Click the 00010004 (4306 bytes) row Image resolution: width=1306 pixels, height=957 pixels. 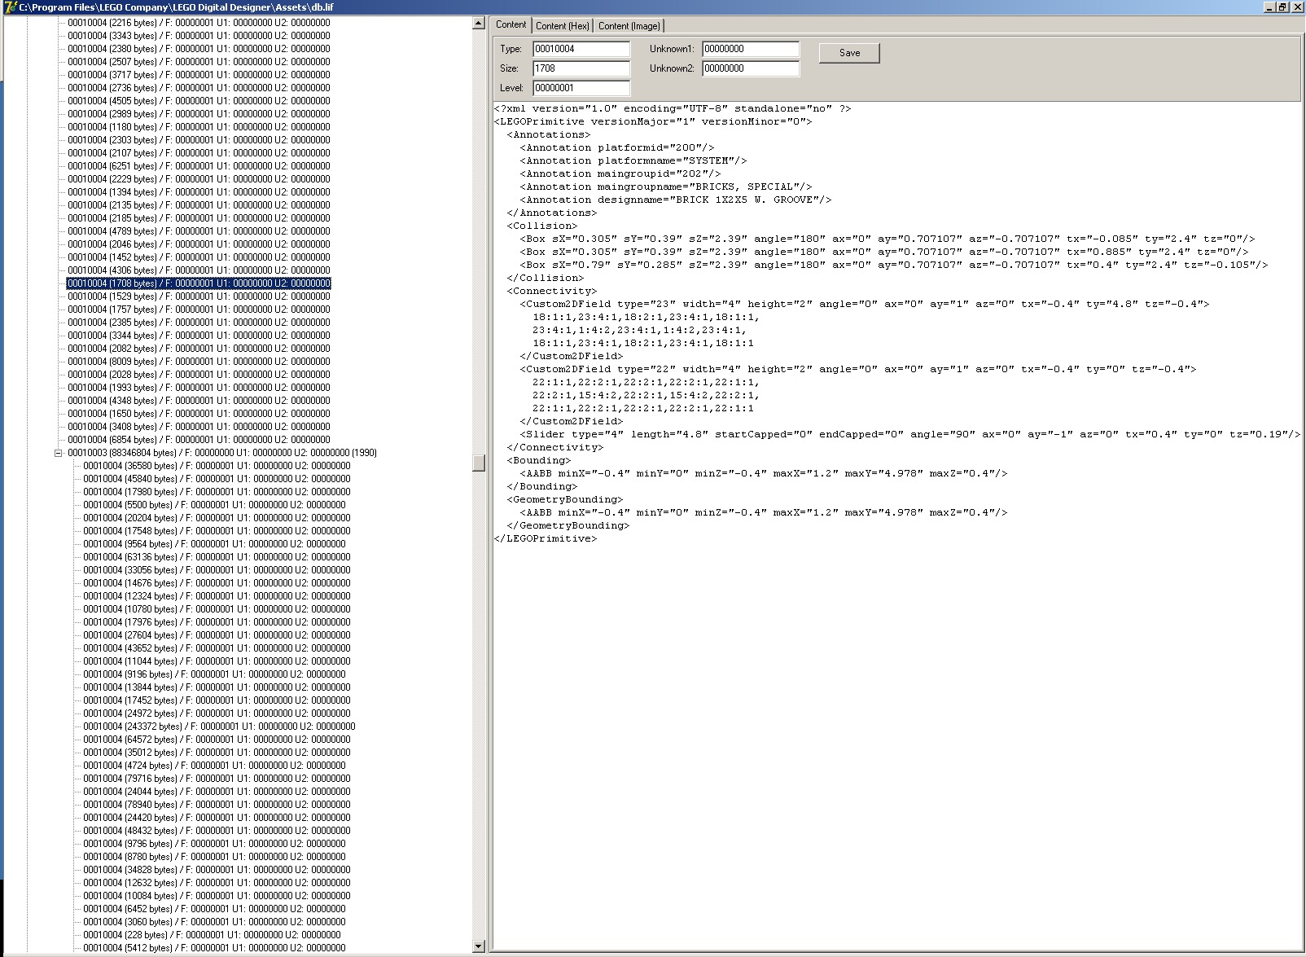click(199, 270)
